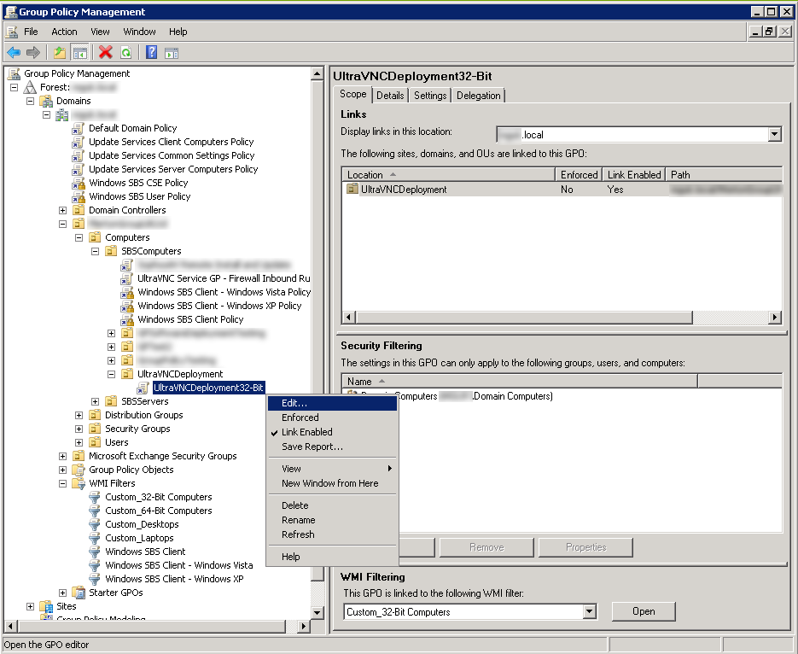Sort by the Link Enabled column header
This screenshot has width=798, height=654.
point(633,174)
